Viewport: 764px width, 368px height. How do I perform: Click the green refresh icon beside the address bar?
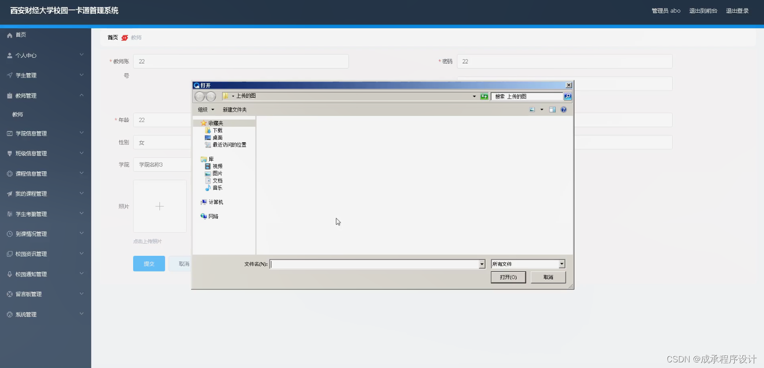(x=484, y=96)
